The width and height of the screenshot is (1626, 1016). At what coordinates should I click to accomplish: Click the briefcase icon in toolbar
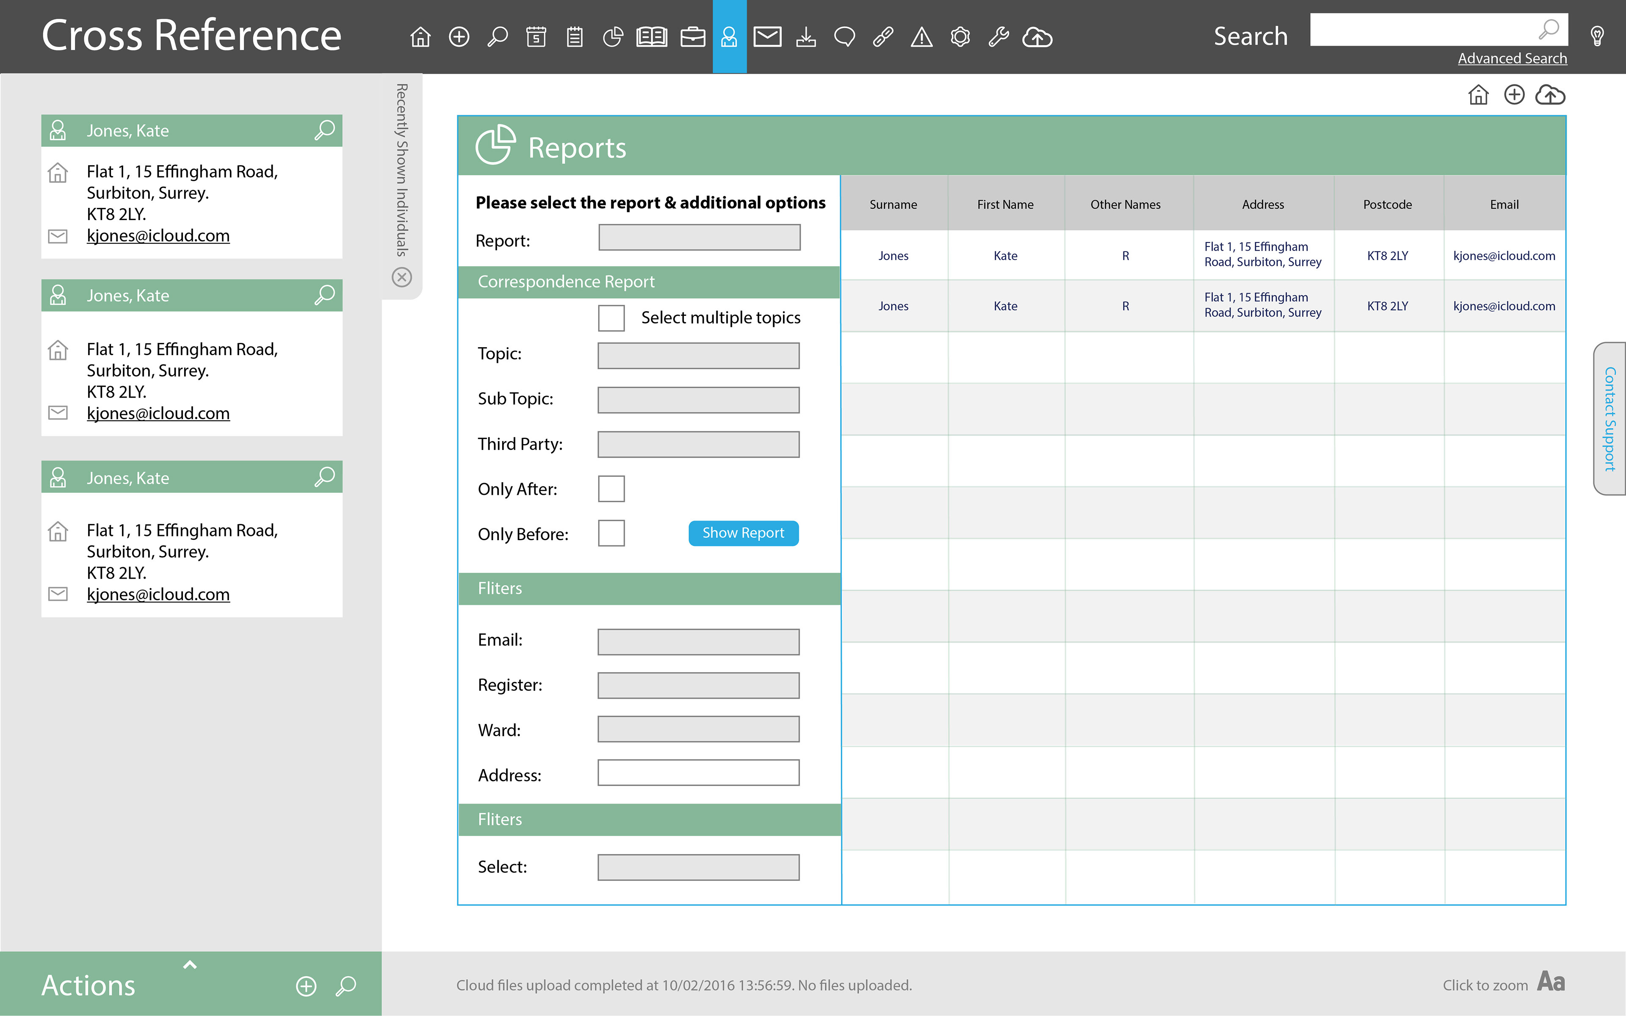[x=692, y=36]
